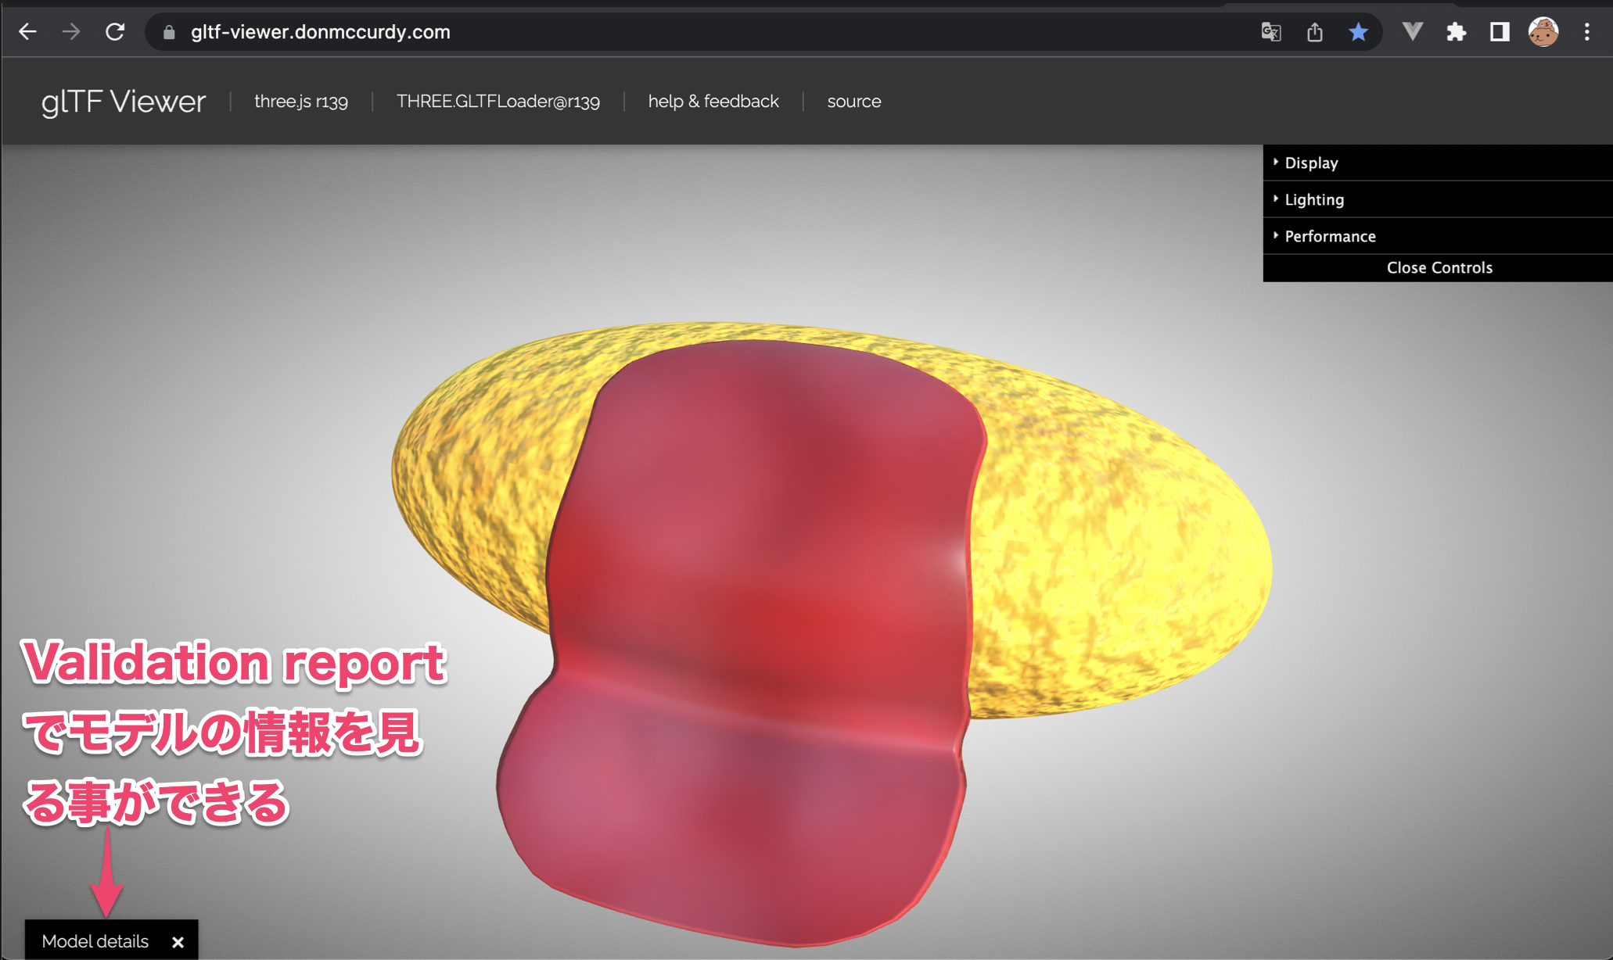Image resolution: width=1613 pixels, height=960 pixels.
Task: Click the Vue devtools extension icon
Action: [x=1413, y=32]
